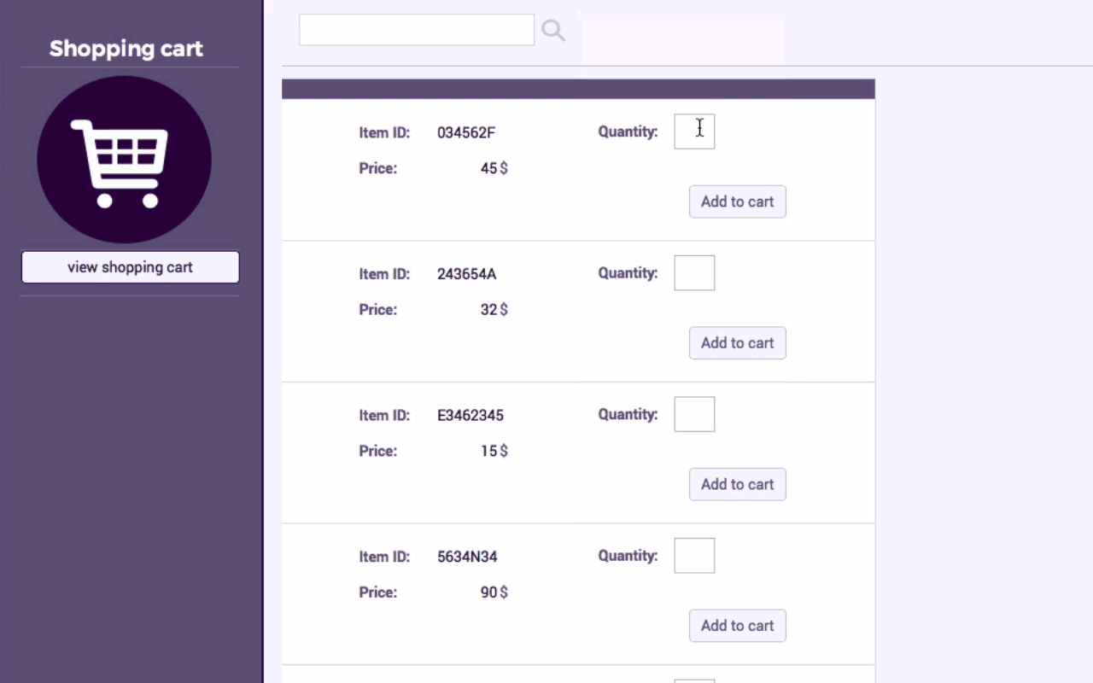Image resolution: width=1093 pixels, height=683 pixels.
Task: Click the Quantity label of item 034562F
Action: pyautogui.click(x=628, y=131)
